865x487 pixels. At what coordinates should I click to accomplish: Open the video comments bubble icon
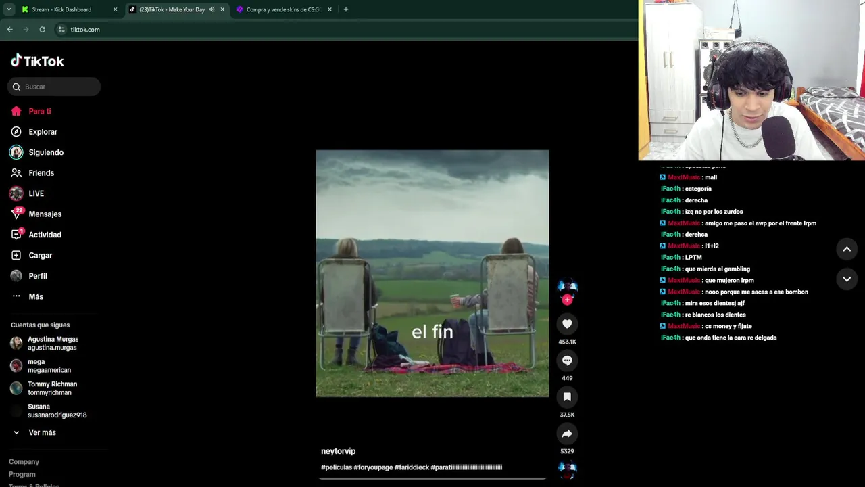567,361
